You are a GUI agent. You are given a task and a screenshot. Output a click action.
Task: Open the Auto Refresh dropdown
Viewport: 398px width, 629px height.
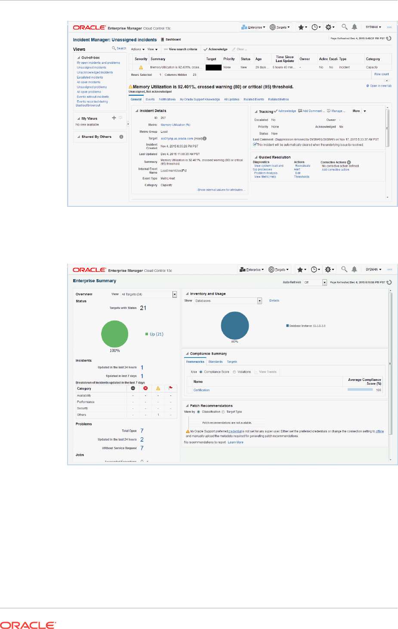(315, 283)
